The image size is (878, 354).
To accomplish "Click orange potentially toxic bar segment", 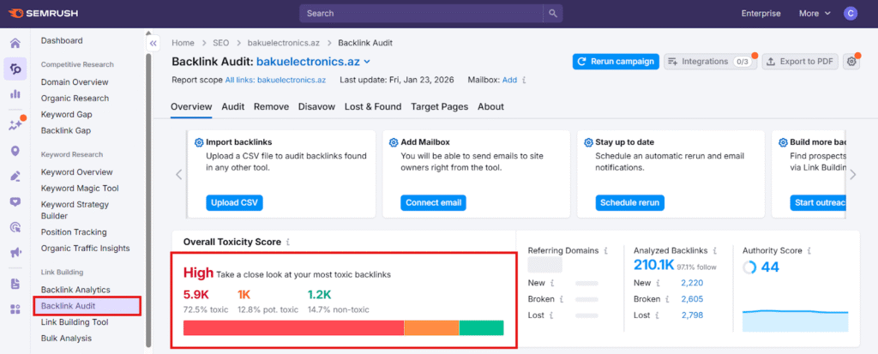I will point(431,327).
